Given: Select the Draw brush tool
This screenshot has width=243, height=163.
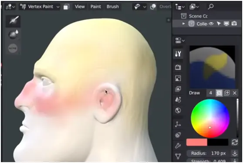Looking at the screenshot, I should pyautogui.click(x=13, y=20).
